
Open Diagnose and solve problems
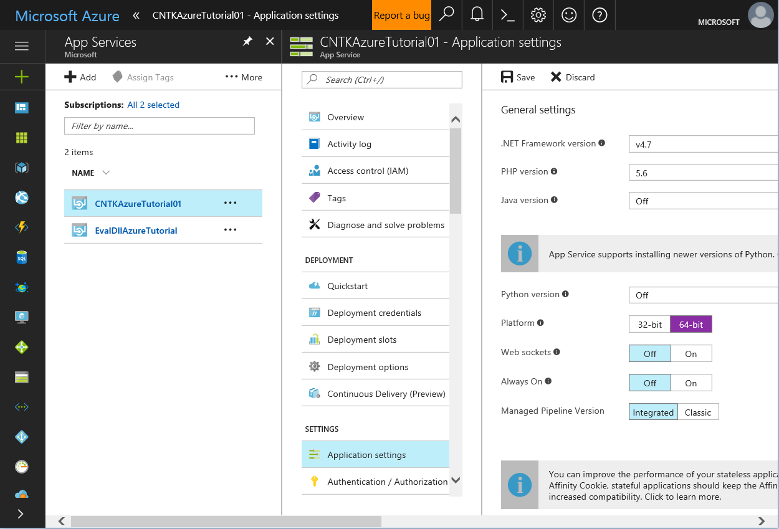point(385,224)
